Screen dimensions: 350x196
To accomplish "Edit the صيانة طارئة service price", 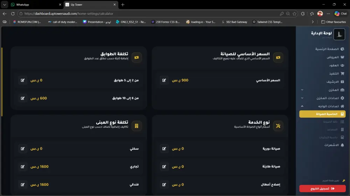I will click(164, 167).
